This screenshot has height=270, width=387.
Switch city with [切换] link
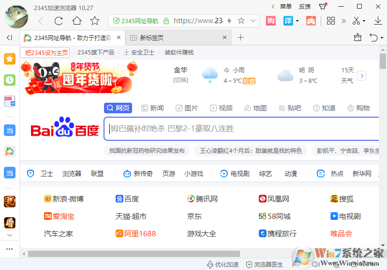click(x=180, y=80)
